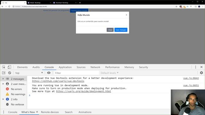This screenshot has height=115, width=205.
Task: Expand the 2 info group arrow
Action: pos(3,99)
